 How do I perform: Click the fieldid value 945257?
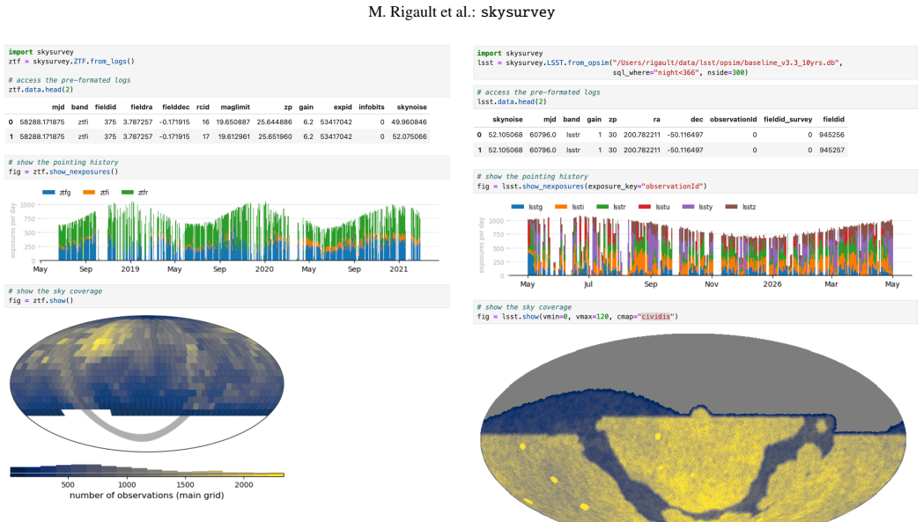point(831,150)
